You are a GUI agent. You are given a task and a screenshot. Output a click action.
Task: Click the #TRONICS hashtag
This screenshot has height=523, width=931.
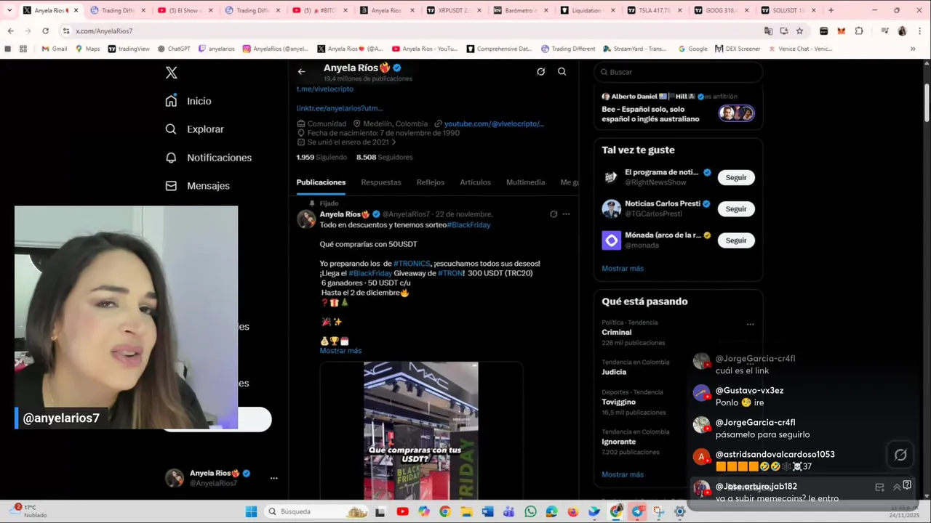412,264
